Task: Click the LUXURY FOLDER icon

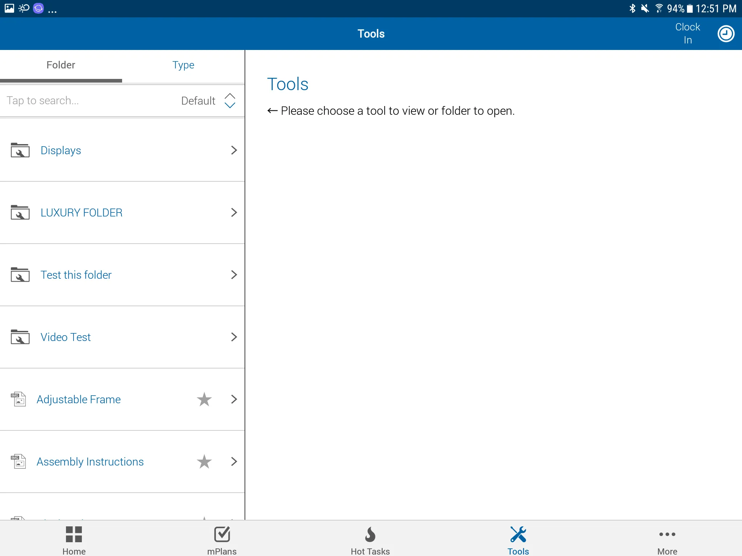Action: (x=20, y=212)
